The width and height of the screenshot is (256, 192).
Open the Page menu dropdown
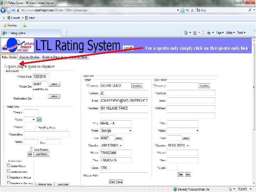[x=220, y=33]
